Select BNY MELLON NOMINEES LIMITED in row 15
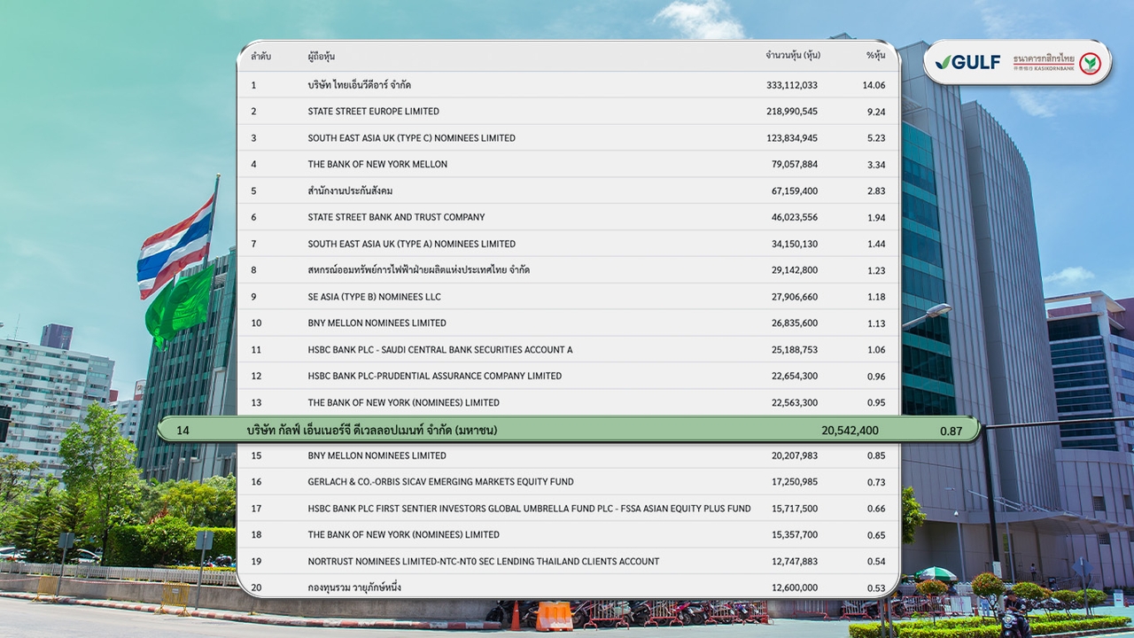This screenshot has width=1134, height=638. pyautogui.click(x=569, y=455)
